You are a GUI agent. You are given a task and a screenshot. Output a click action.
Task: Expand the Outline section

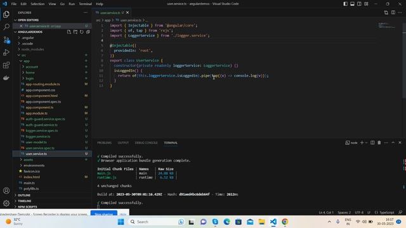pos(52,195)
